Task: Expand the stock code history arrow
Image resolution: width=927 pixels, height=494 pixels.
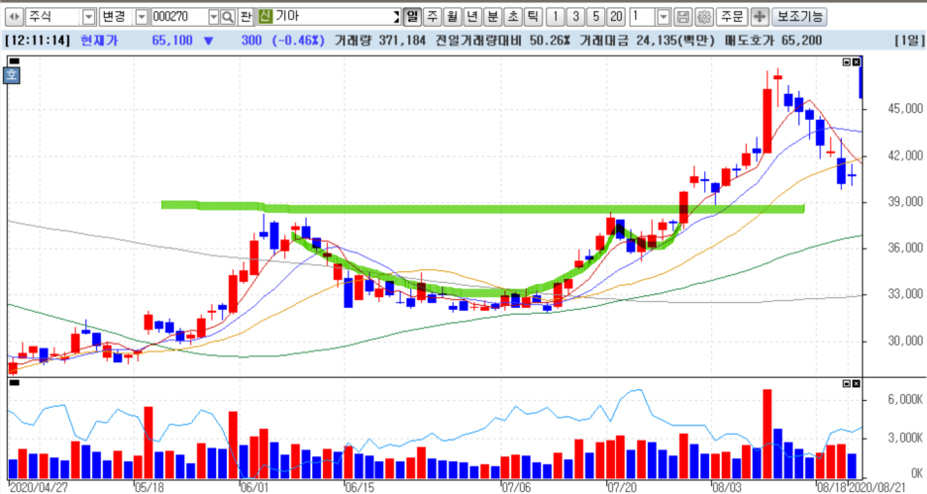Action: pyautogui.click(x=214, y=17)
